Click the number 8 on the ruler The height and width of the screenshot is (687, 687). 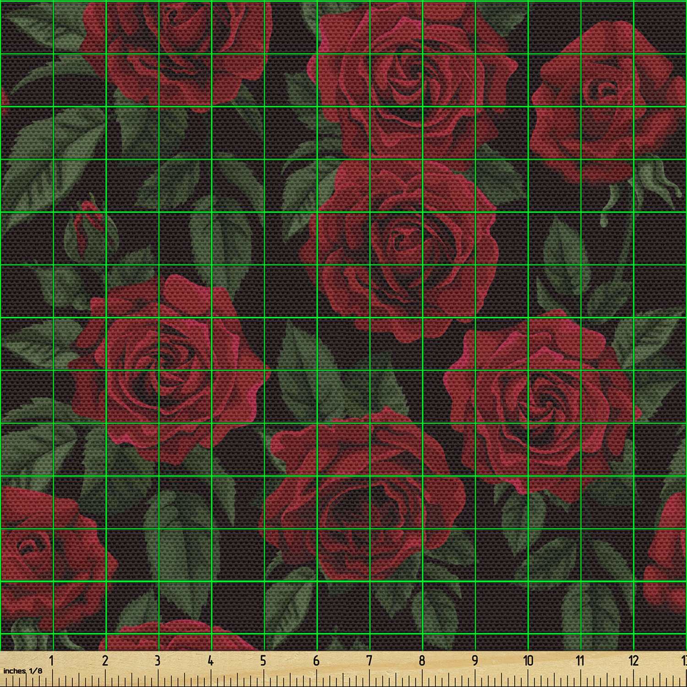pos(422,660)
